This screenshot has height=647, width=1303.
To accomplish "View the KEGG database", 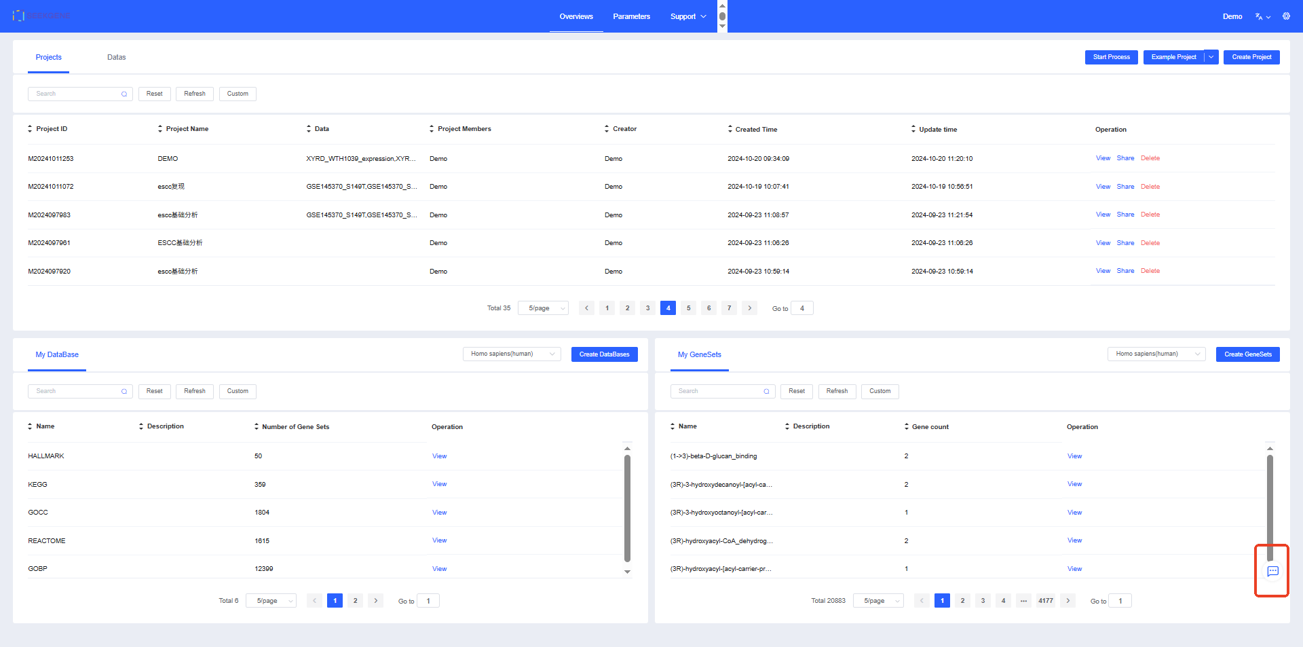I will pos(439,484).
